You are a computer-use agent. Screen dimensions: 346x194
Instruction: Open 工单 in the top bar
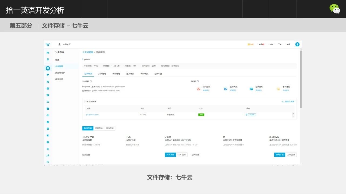tap(280, 44)
